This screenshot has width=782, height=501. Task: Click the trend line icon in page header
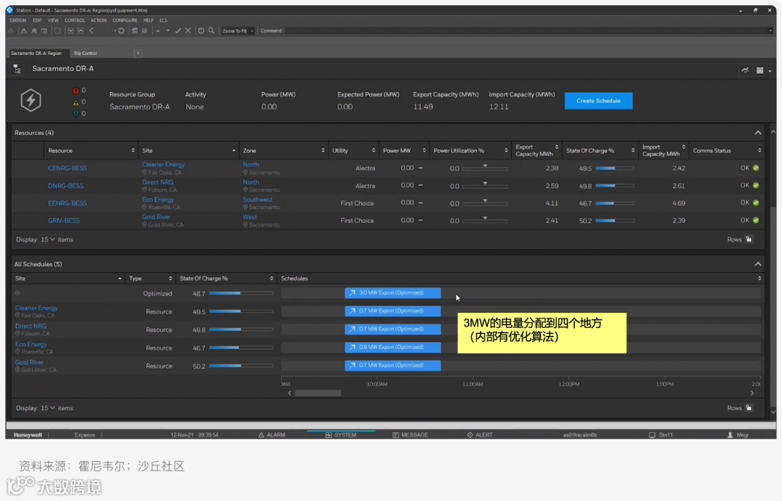coord(744,70)
